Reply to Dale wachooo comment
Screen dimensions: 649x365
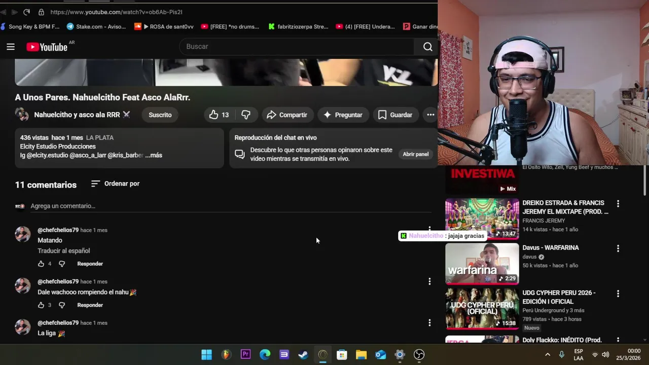click(x=90, y=305)
